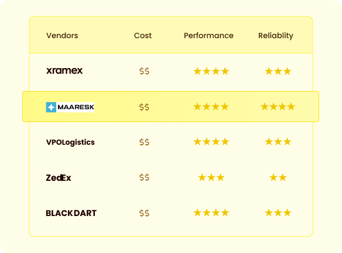Click BLACKDART's three-star reliability rating
This screenshot has width=342, height=253.
coord(278,212)
